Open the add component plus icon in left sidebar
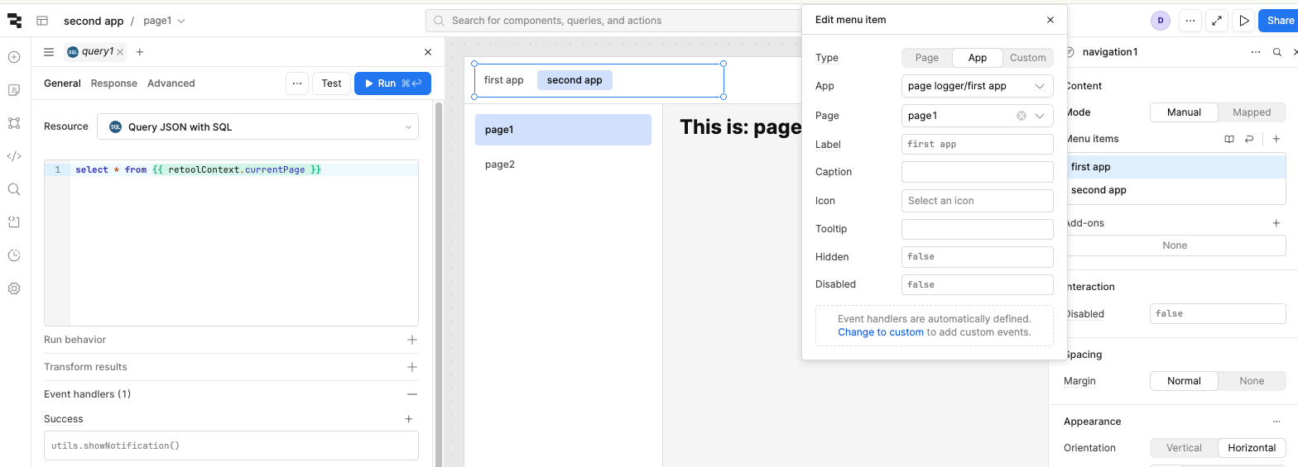Screen dimensions: 1298x467 point(14,57)
